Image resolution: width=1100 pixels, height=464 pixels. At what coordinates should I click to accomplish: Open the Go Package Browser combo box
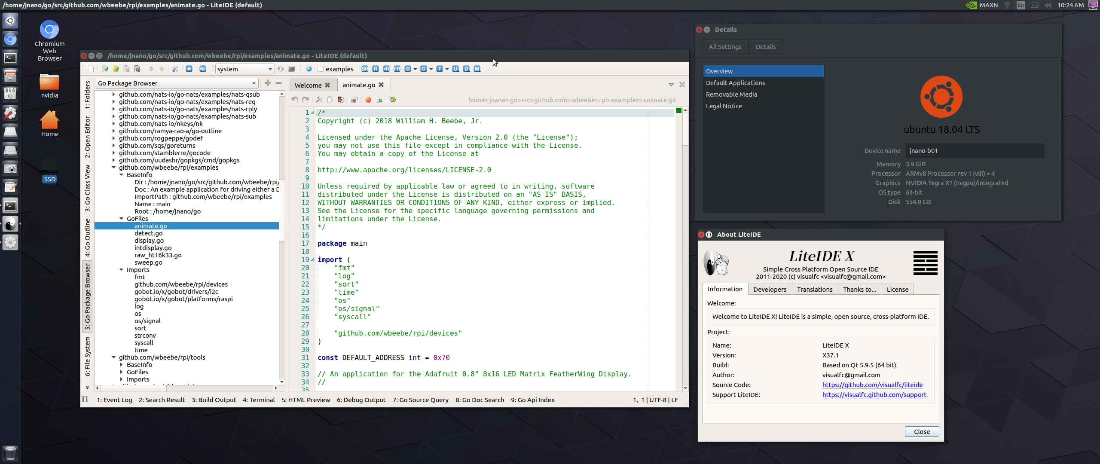coord(177,83)
